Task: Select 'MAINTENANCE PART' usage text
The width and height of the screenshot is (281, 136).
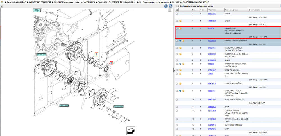Action: pos(257,103)
